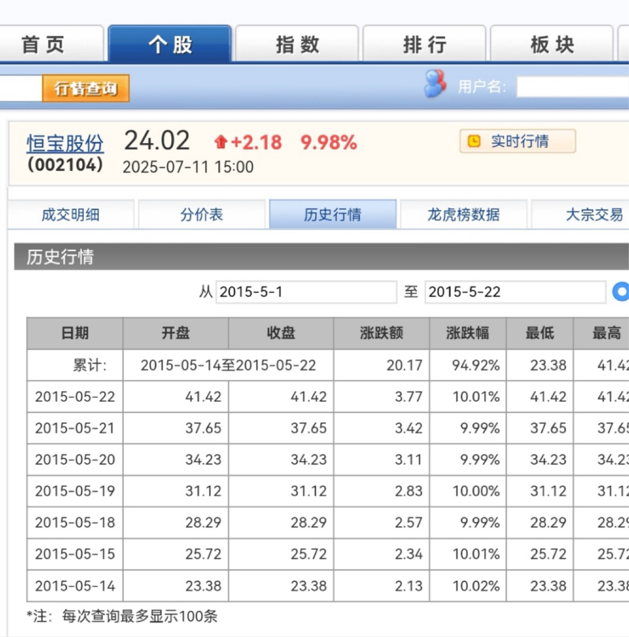Click the 用户名 input field
This screenshot has height=637, width=629.
(x=572, y=86)
